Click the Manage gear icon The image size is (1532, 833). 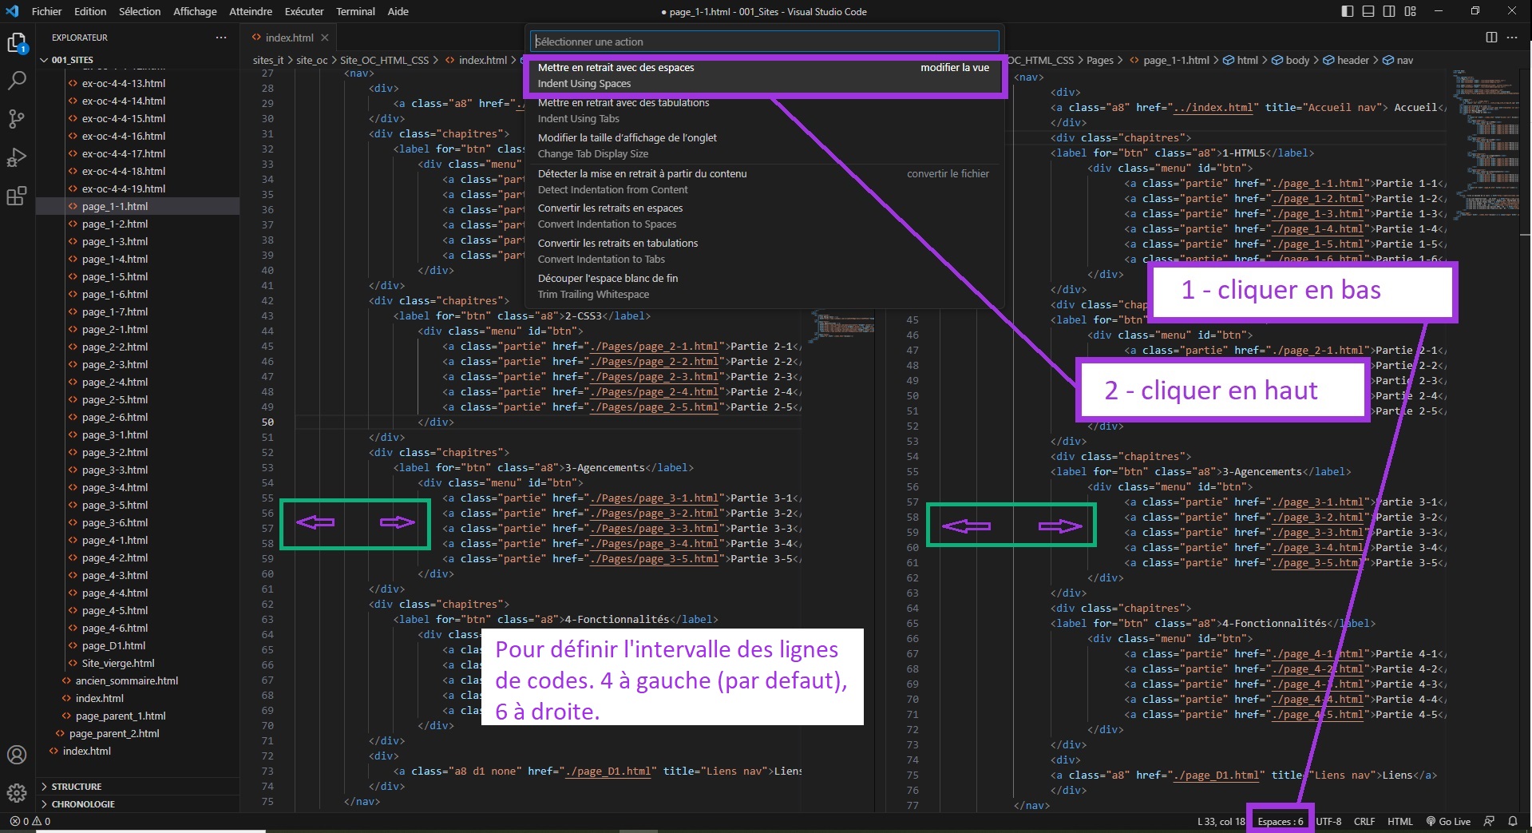point(17,792)
